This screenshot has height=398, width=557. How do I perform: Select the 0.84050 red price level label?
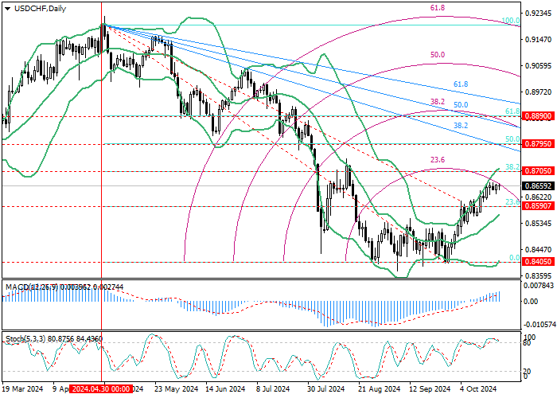tap(538, 262)
